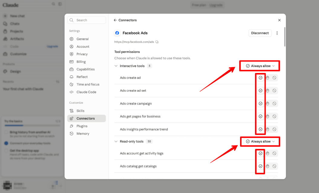Image resolution: width=319 pixels, height=193 pixels.
Task: Require approval for Ads insights performance trend
Action: click(x=268, y=129)
